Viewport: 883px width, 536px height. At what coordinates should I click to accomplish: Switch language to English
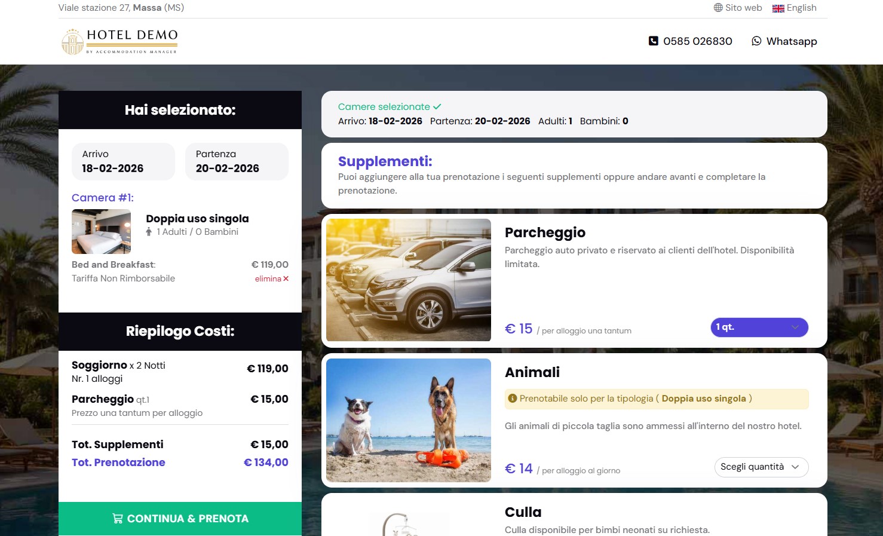795,8
